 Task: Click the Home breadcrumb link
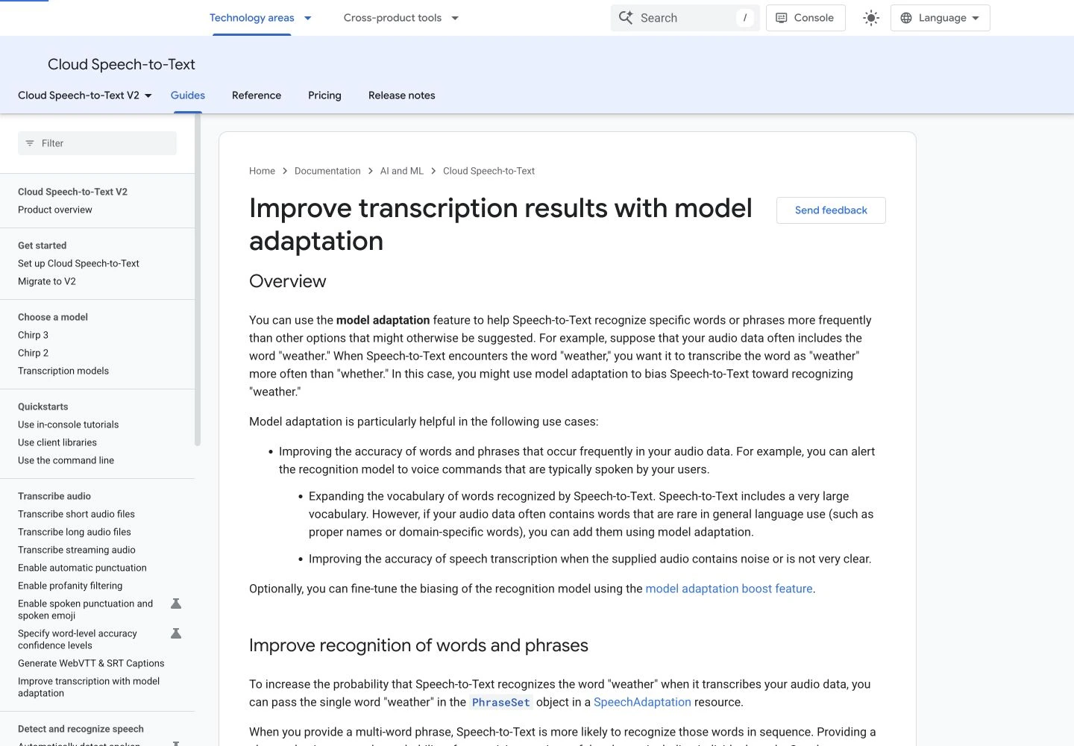262,171
